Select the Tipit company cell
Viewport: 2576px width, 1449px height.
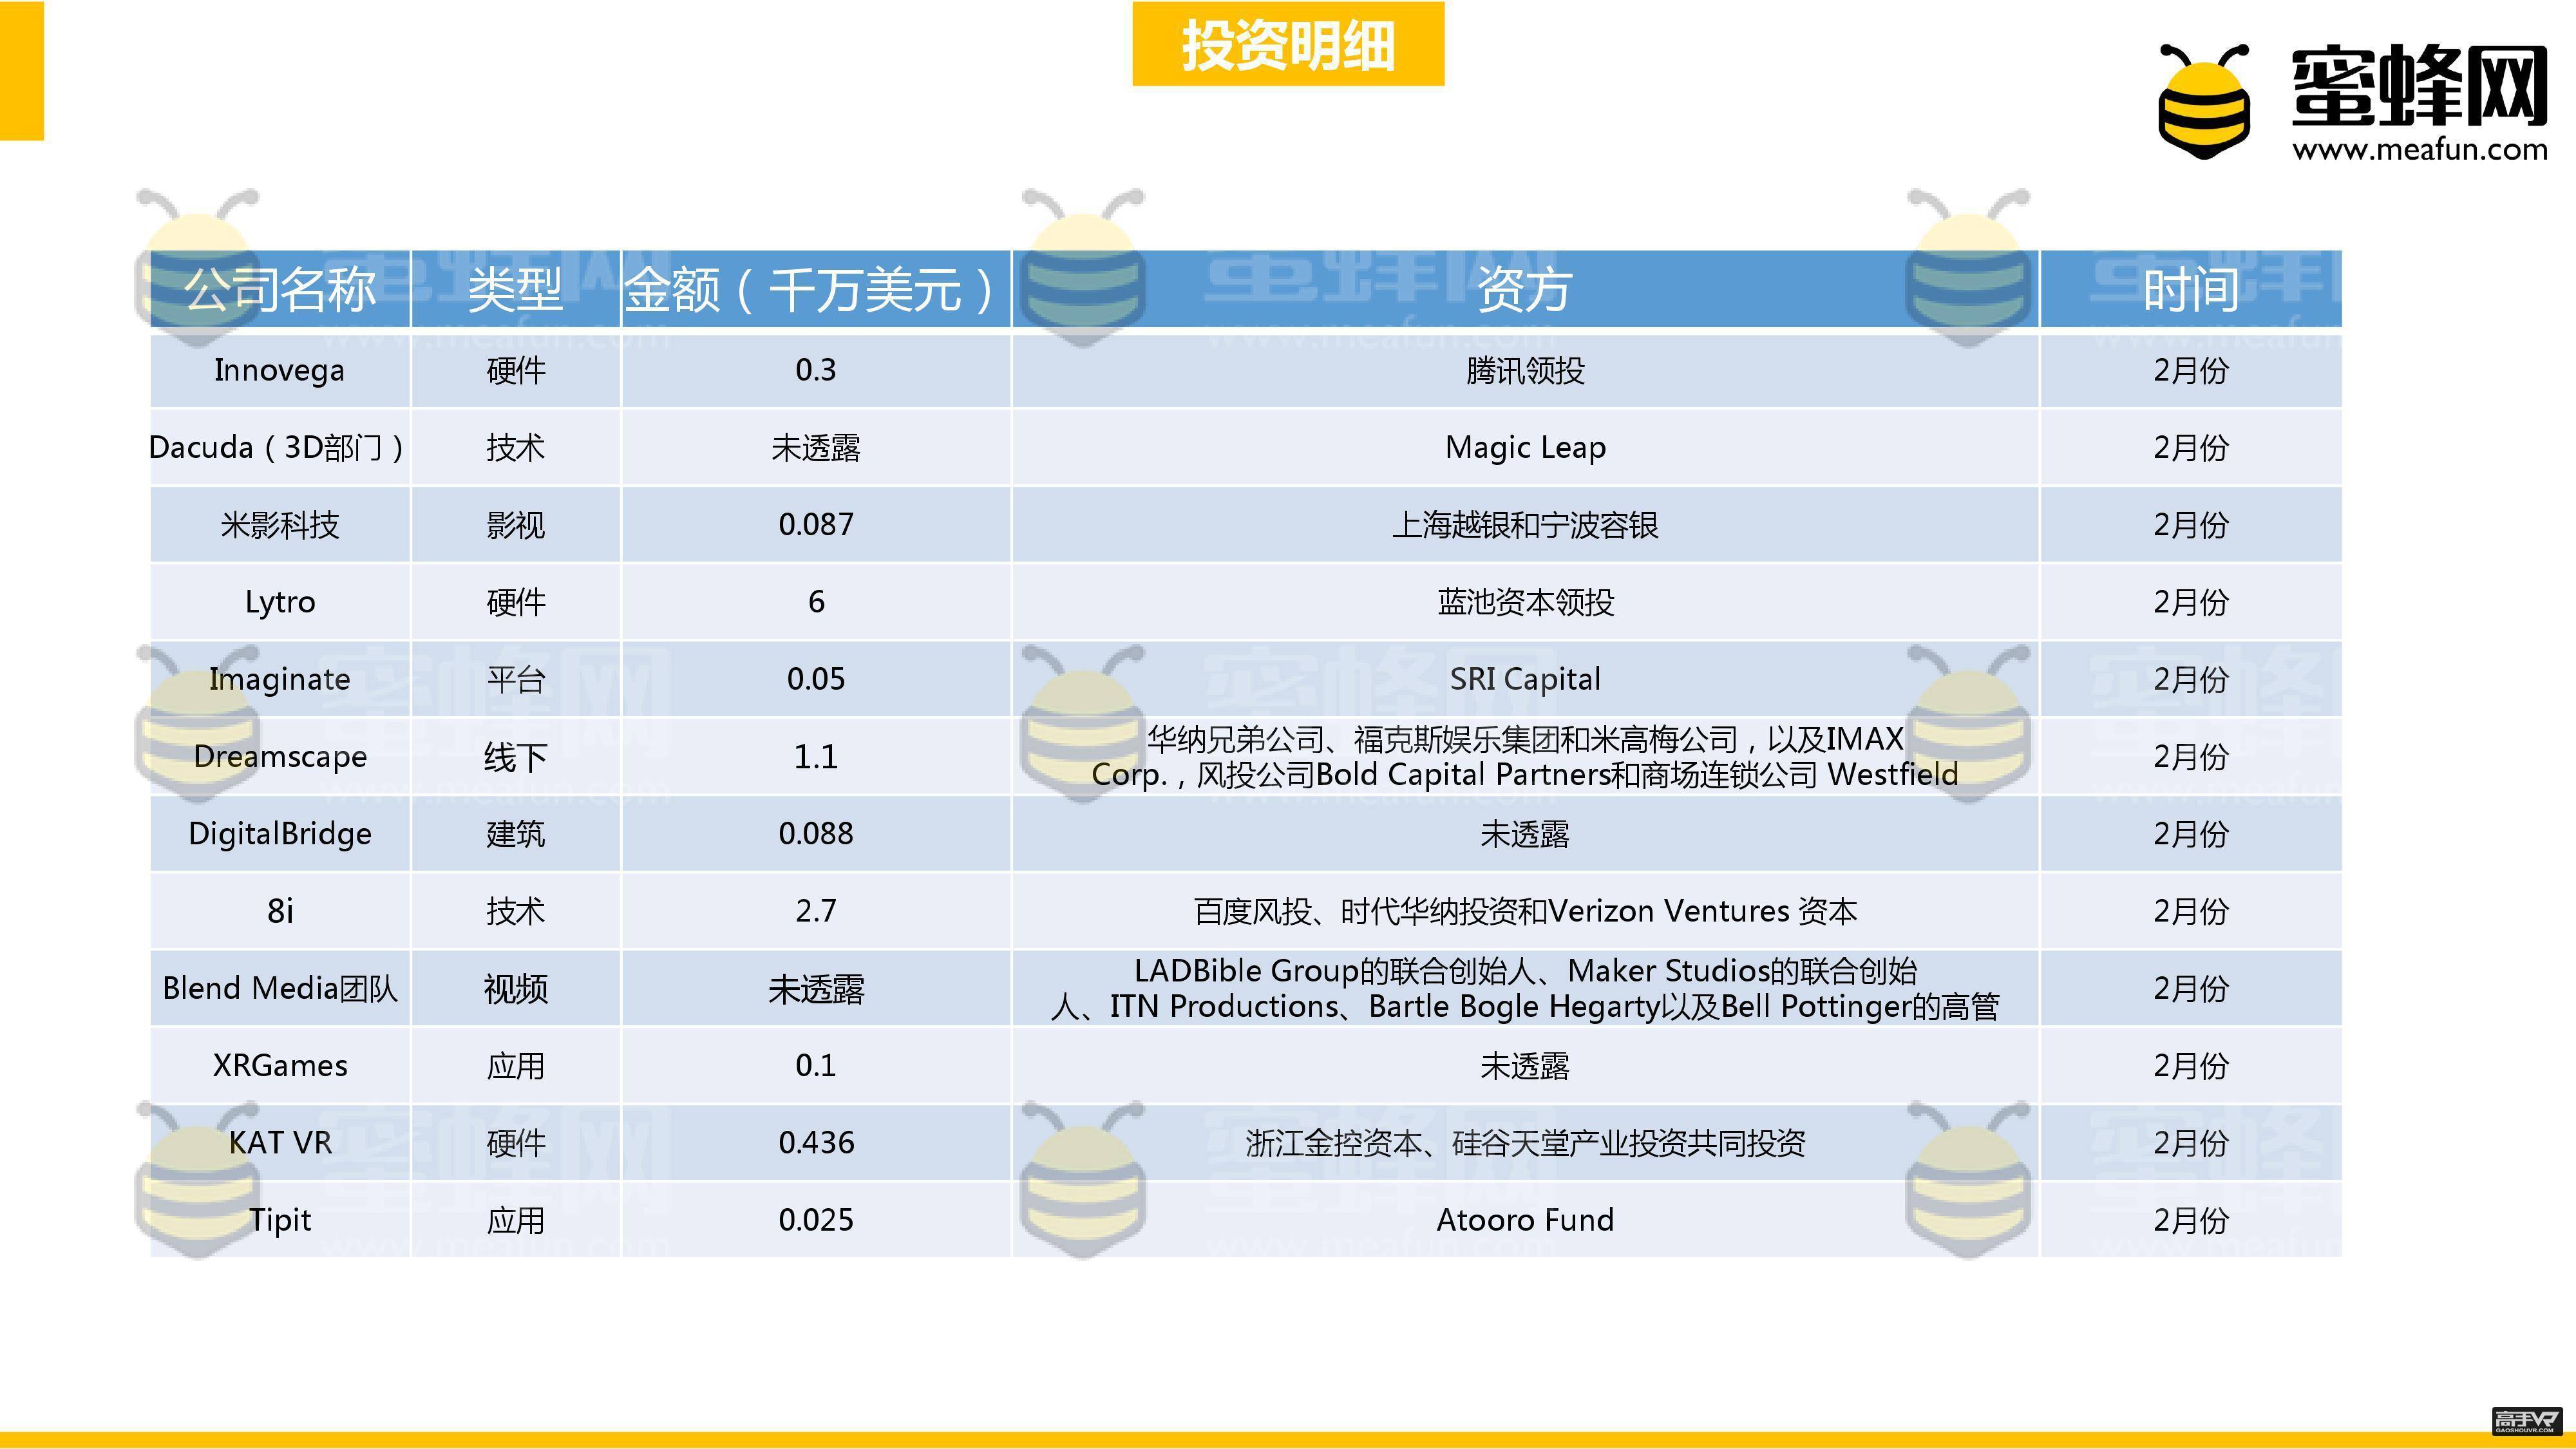click(x=280, y=1219)
